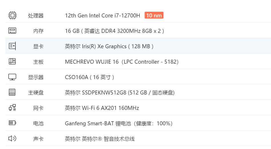Click the 声卡 label
Image resolution: width=271 pixels, height=149 pixels.
[38, 139]
